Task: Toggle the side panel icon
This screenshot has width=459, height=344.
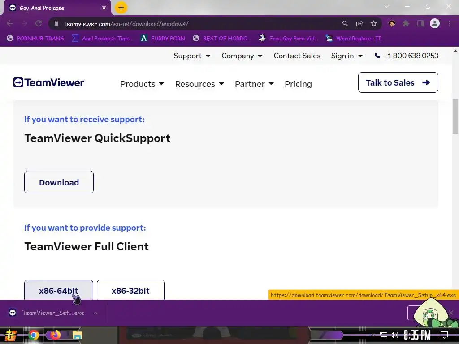Action: (x=420, y=23)
